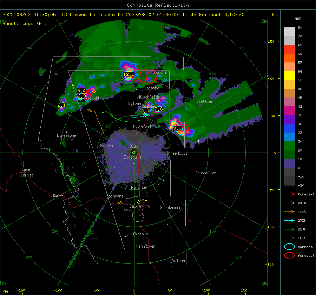This screenshot has height=295, width=316.
Task: Select the slate purple swatch between 10 and 0 dBZ
Action: (289, 163)
